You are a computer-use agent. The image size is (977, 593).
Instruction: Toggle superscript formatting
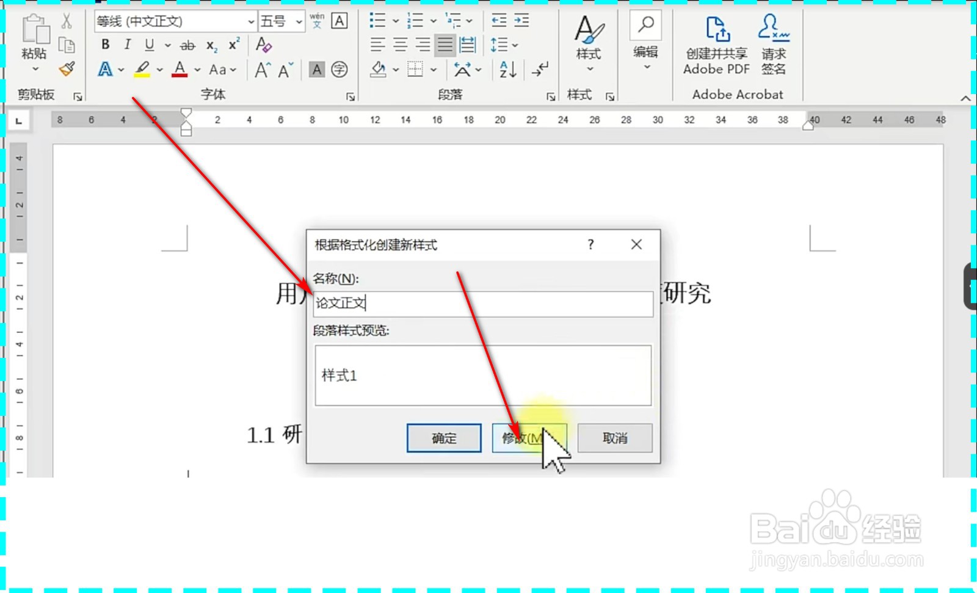pyautogui.click(x=234, y=44)
